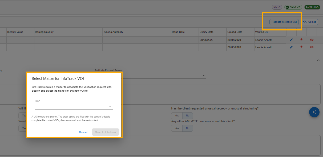The height and width of the screenshot is (157, 323).
Task: Click the File dropdown arrow
Action: [110, 107]
